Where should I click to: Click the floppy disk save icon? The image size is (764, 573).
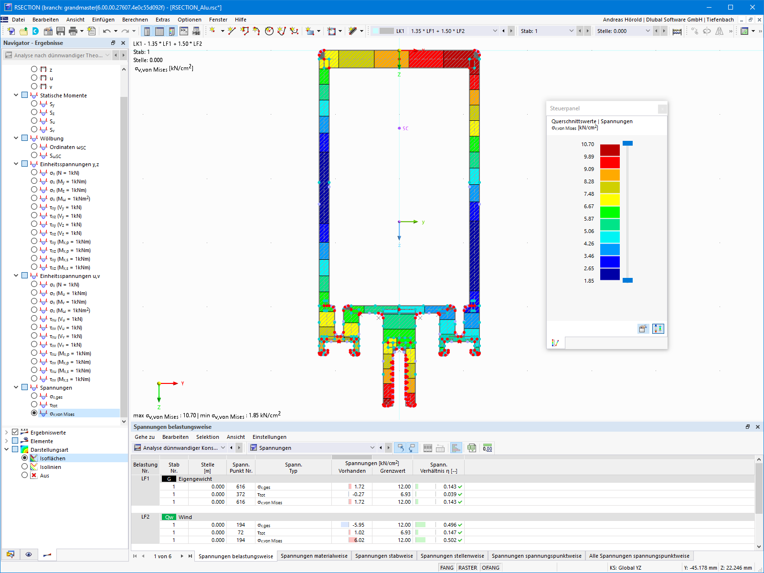(61, 31)
